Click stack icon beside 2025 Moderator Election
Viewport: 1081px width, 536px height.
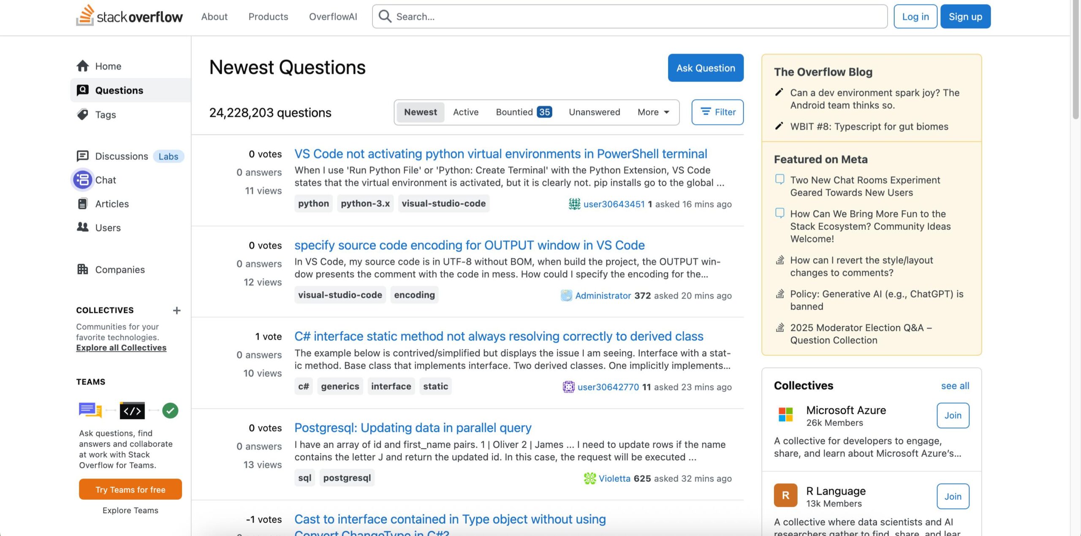tap(780, 327)
